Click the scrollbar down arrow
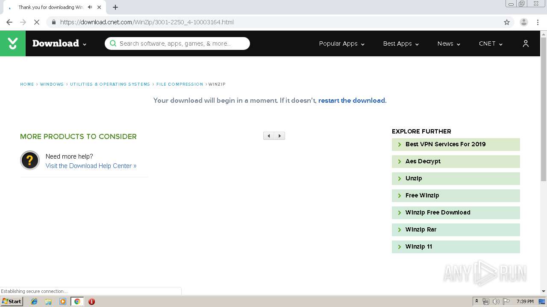Image resolution: width=547 pixels, height=307 pixels. click(544, 291)
